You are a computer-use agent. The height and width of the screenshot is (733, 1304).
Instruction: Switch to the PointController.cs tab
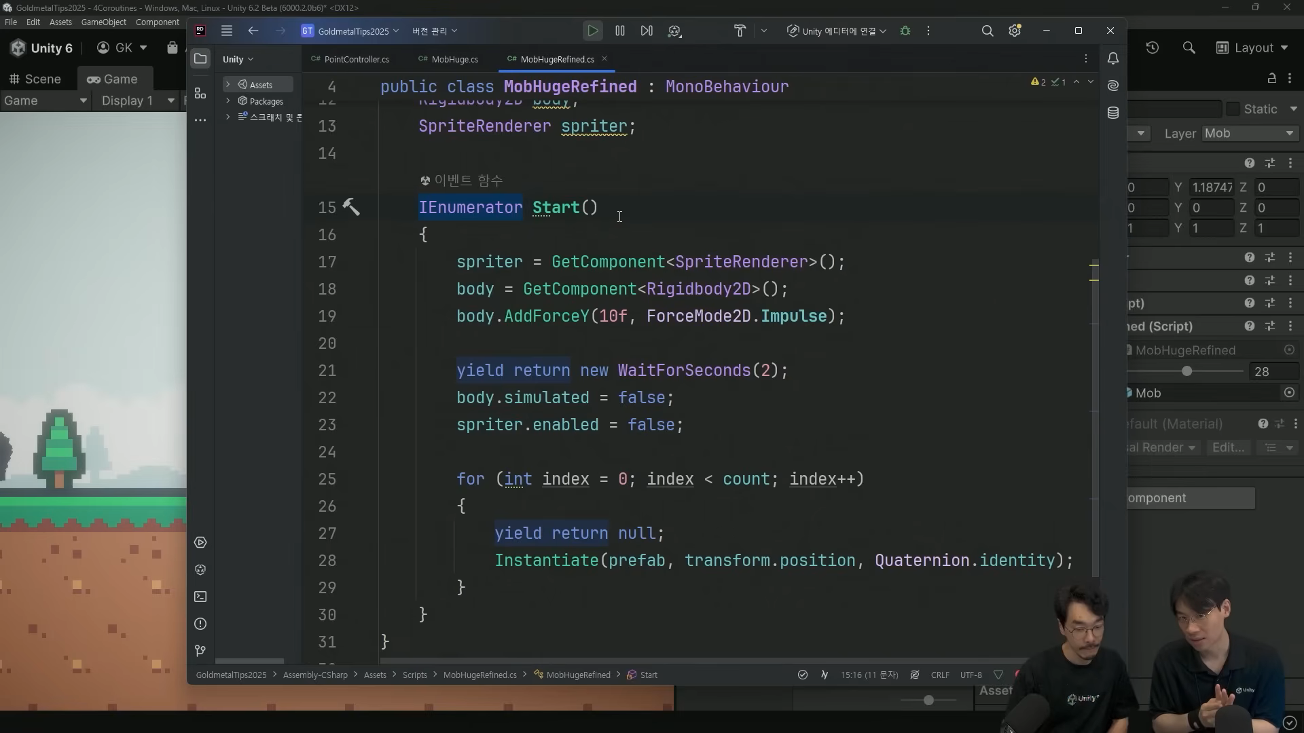point(356,60)
